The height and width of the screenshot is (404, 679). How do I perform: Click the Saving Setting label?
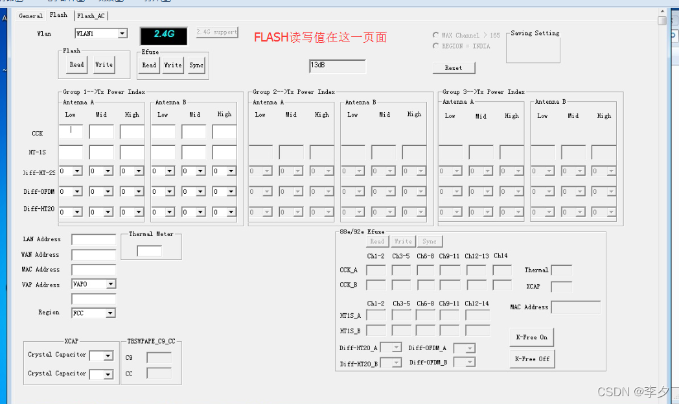535,33
